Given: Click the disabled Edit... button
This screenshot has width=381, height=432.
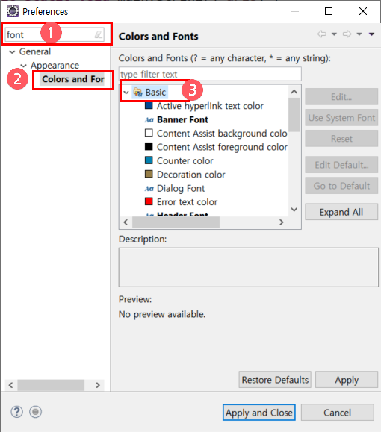Looking at the screenshot, I should (x=341, y=97).
